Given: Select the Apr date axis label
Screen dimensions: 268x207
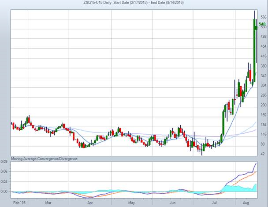Looking at the screenshot, I should [x=90, y=203].
